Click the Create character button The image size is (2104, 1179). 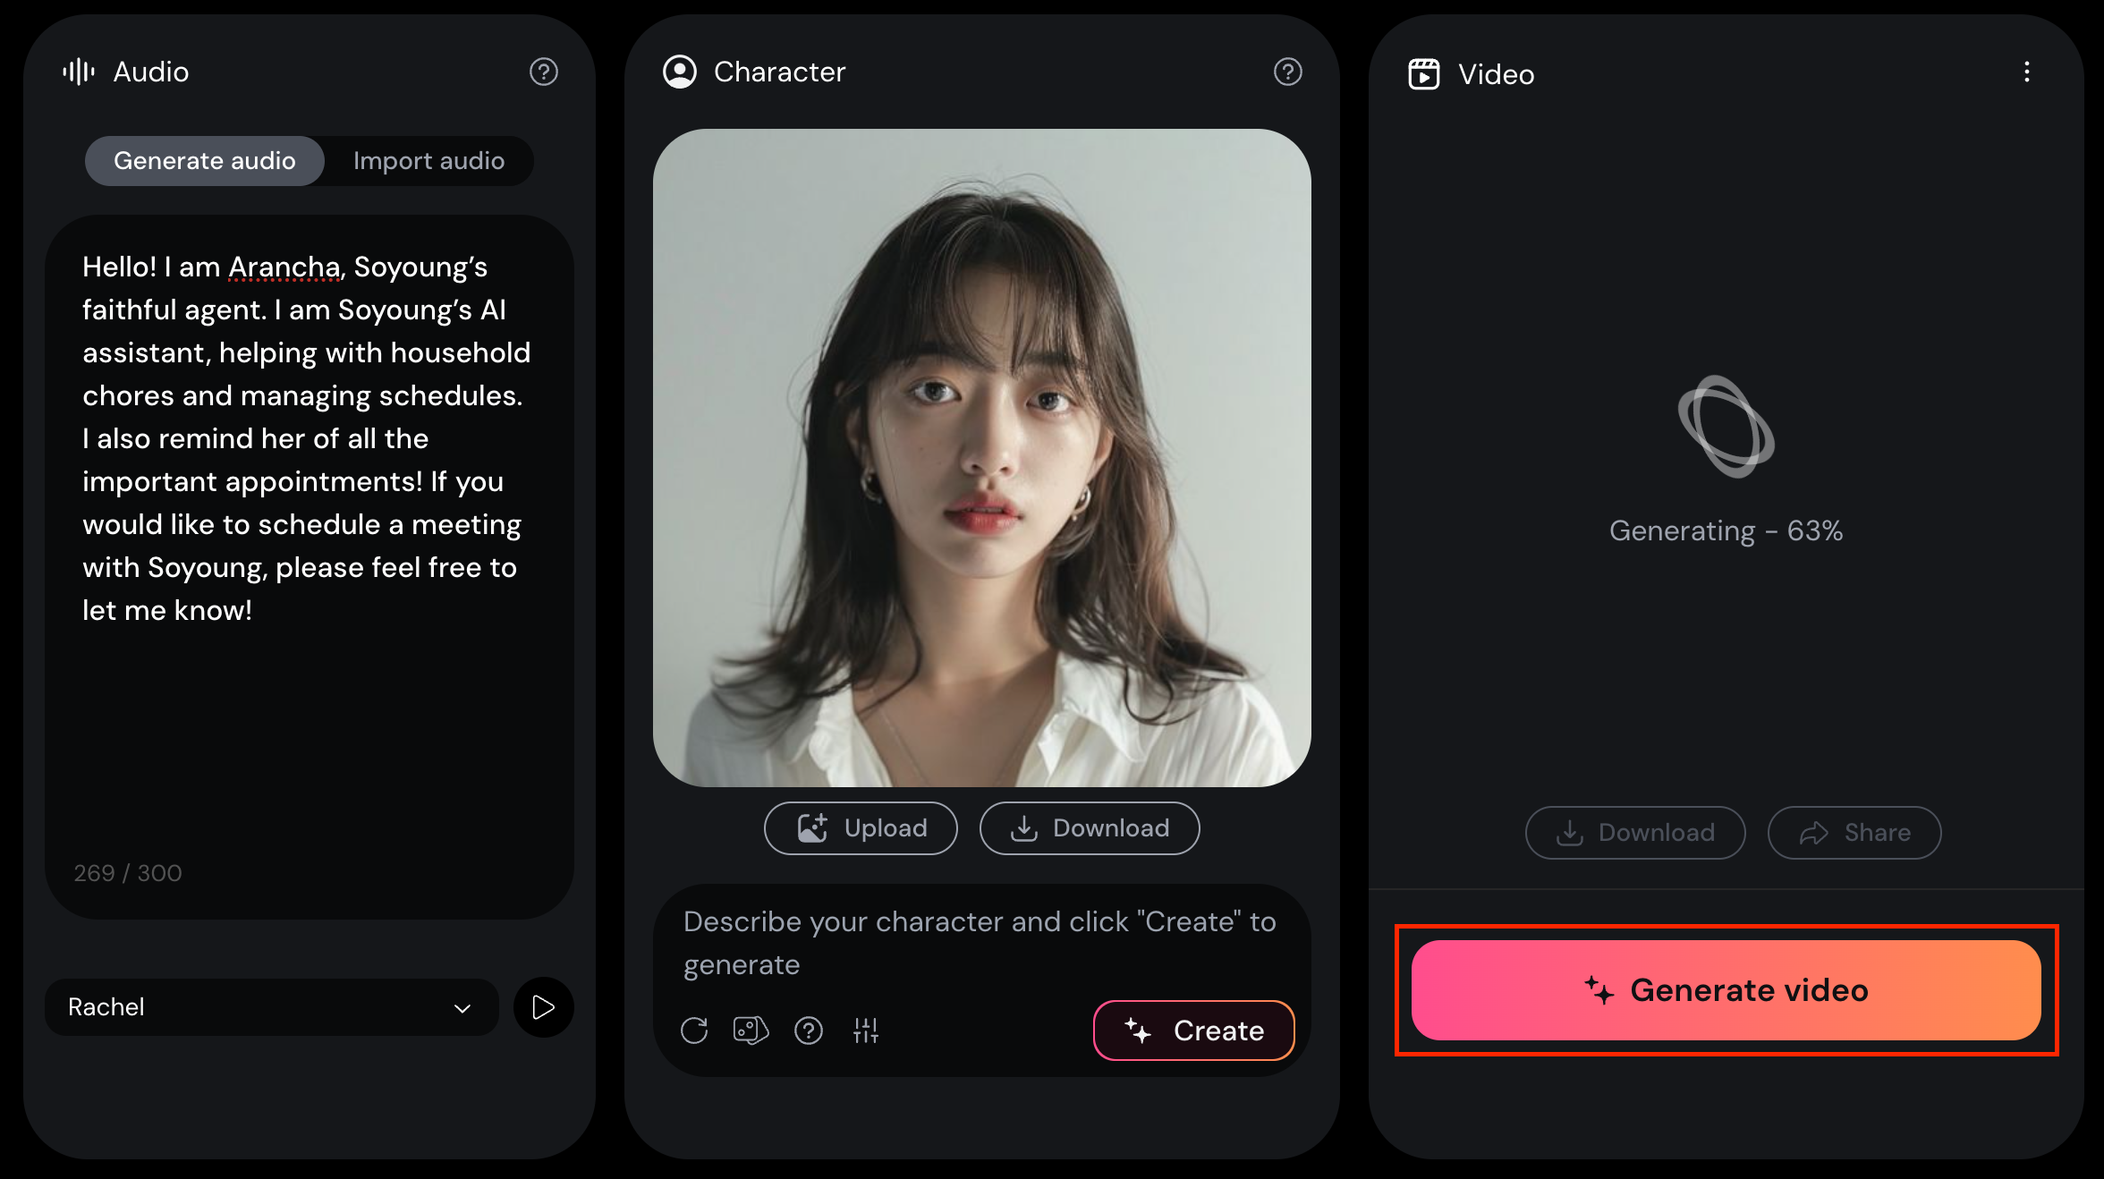[x=1193, y=1031]
